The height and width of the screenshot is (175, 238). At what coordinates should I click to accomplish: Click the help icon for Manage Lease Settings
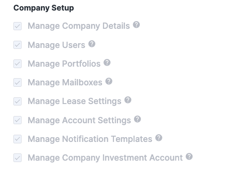point(128,100)
